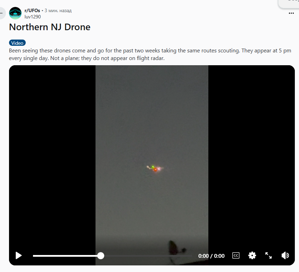Image resolution: width=299 pixels, height=272 pixels.
Task: Play the Northern NJ Drone video
Action: (x=18, y=255)
